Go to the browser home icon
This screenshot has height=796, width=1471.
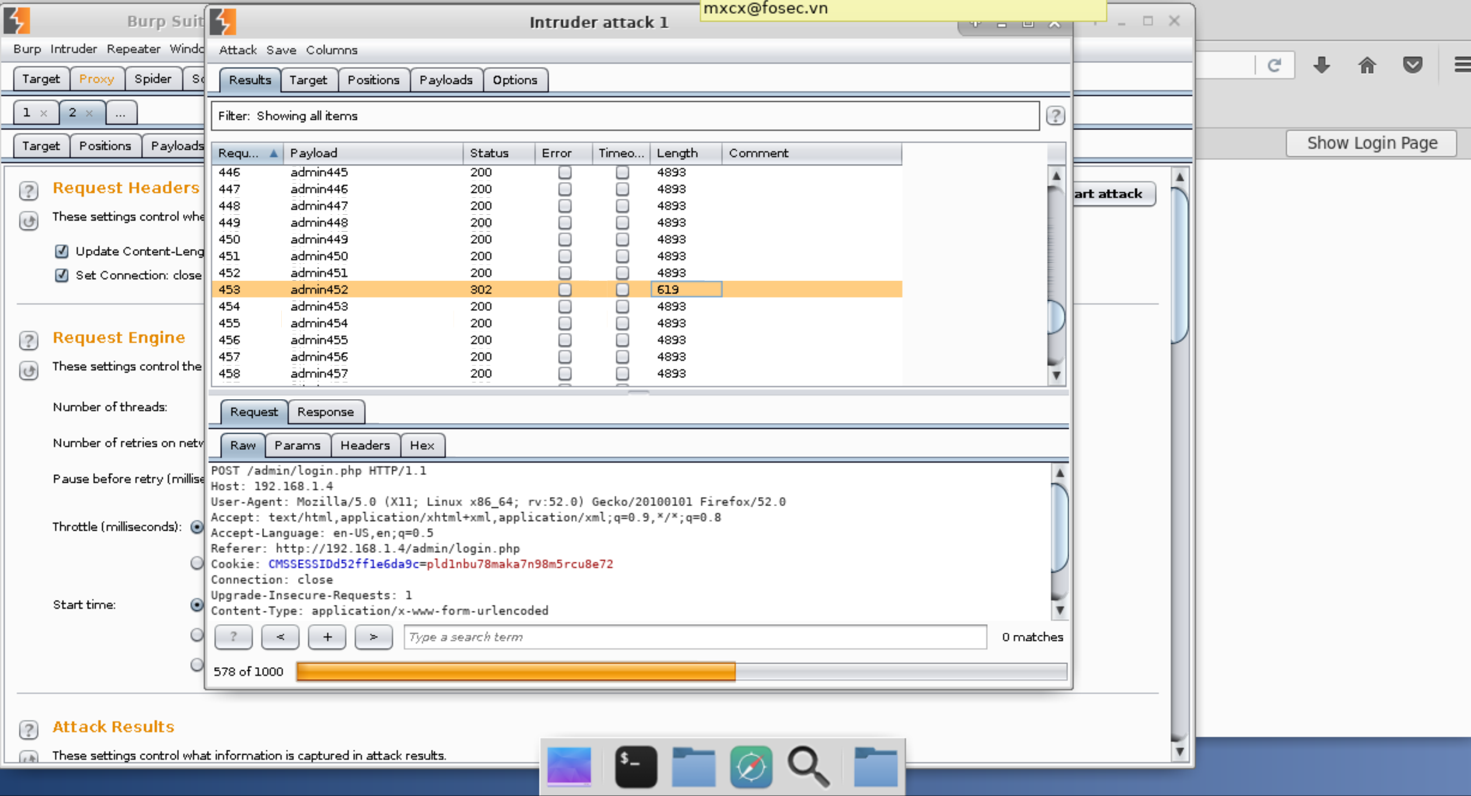tap(1367, 65)
